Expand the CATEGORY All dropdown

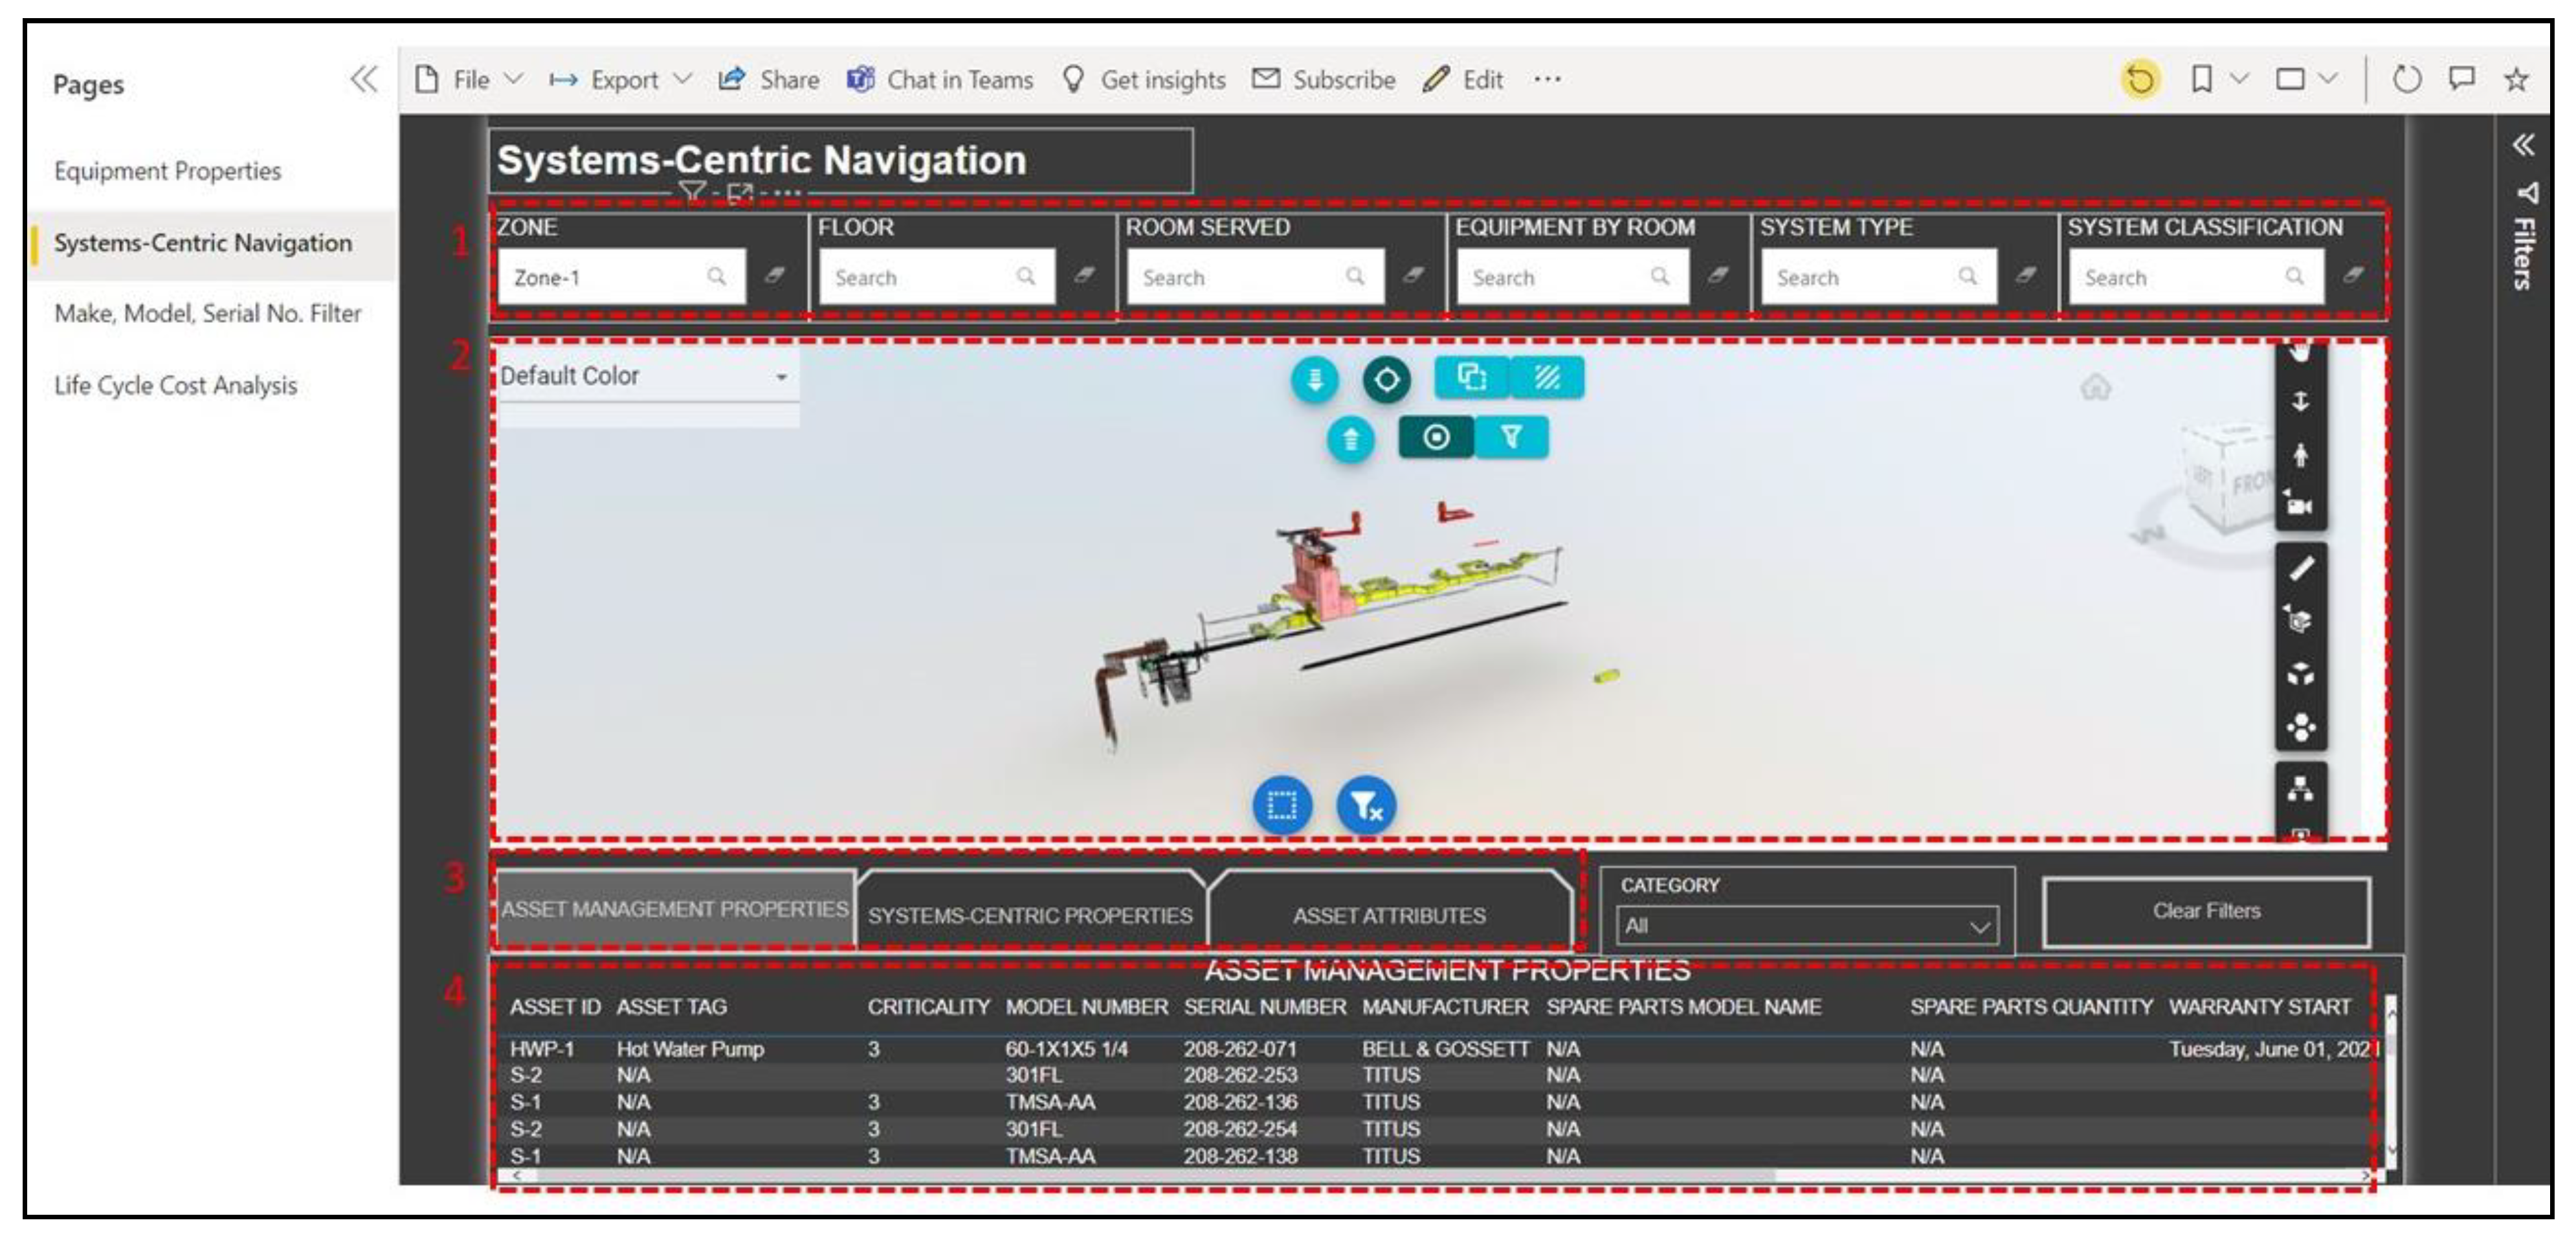[x=1806, y=926]
